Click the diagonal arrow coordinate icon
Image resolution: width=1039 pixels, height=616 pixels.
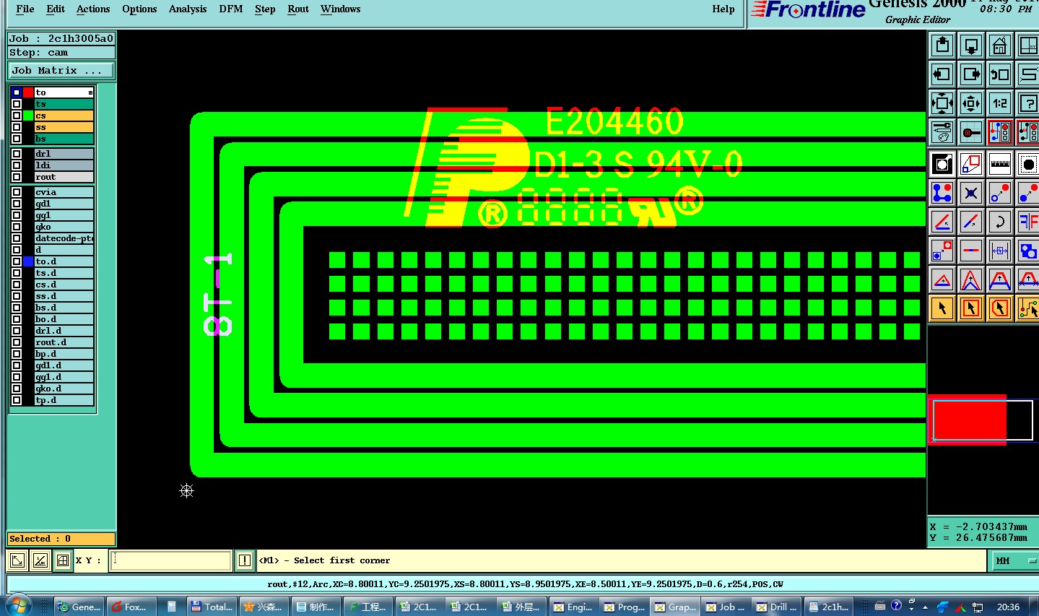(17, 560)
